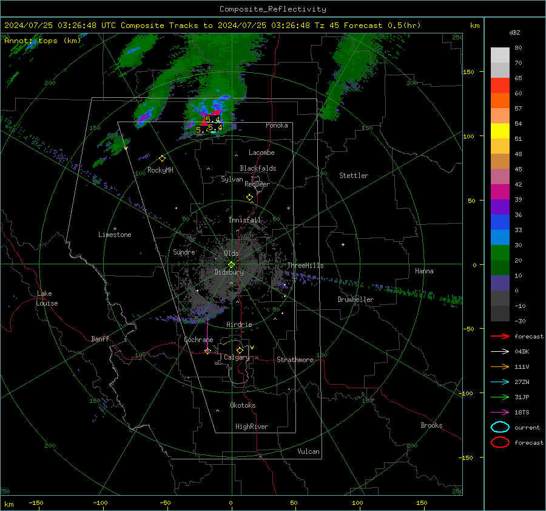Select the dark orange 57-60 dBZ swatch
Image resolution: width=546 pixels, height=511 pixels.
(500, 101)
